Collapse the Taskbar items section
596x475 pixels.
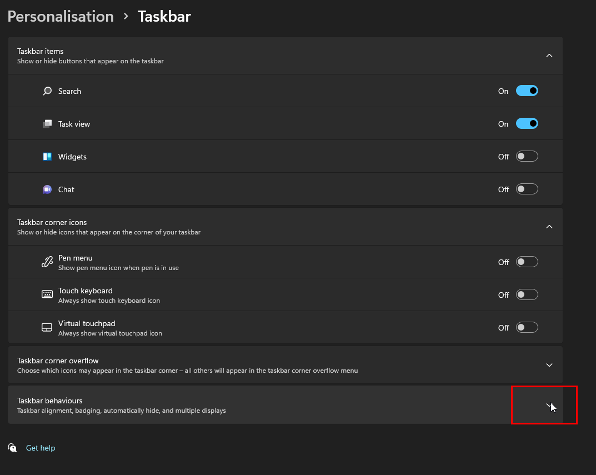pos(549,56)
